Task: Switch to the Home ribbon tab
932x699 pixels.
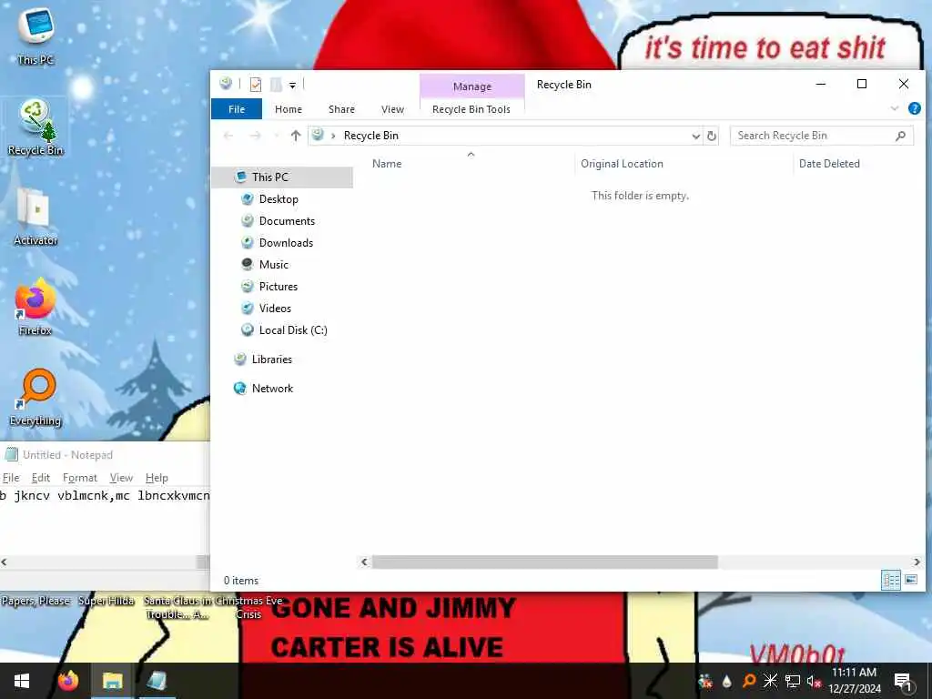Action: point(289,109)
